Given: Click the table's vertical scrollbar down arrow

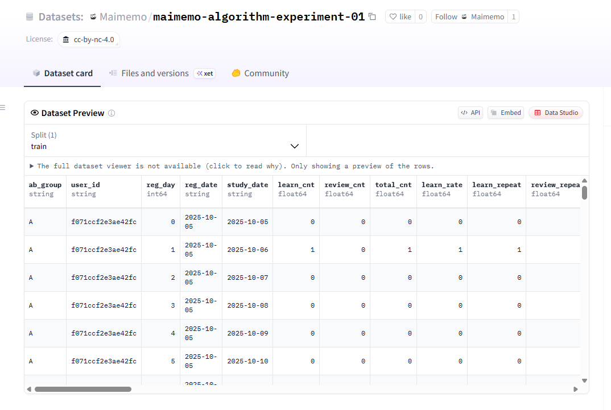Looking at the screenshot, I should click(584, 380).
